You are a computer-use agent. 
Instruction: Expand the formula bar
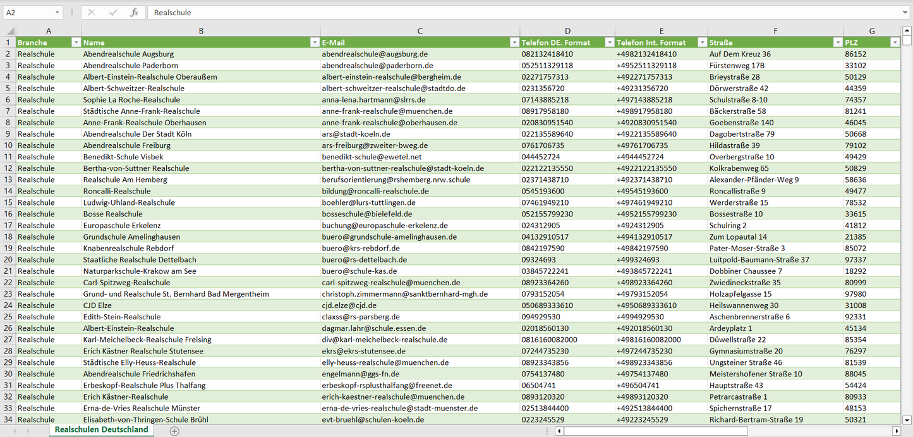pos(905,13)
